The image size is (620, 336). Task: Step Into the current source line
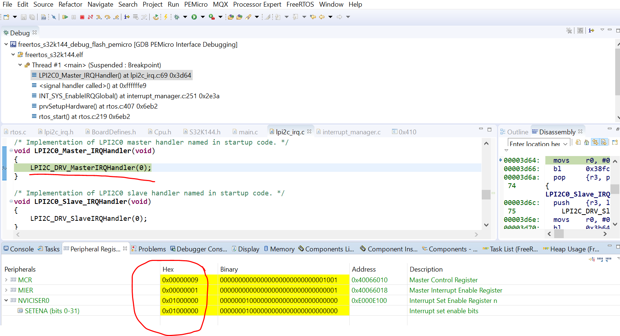[x=99, y=17]
